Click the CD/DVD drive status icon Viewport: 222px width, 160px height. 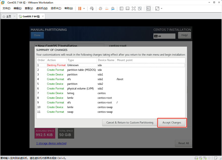(201, 158)
